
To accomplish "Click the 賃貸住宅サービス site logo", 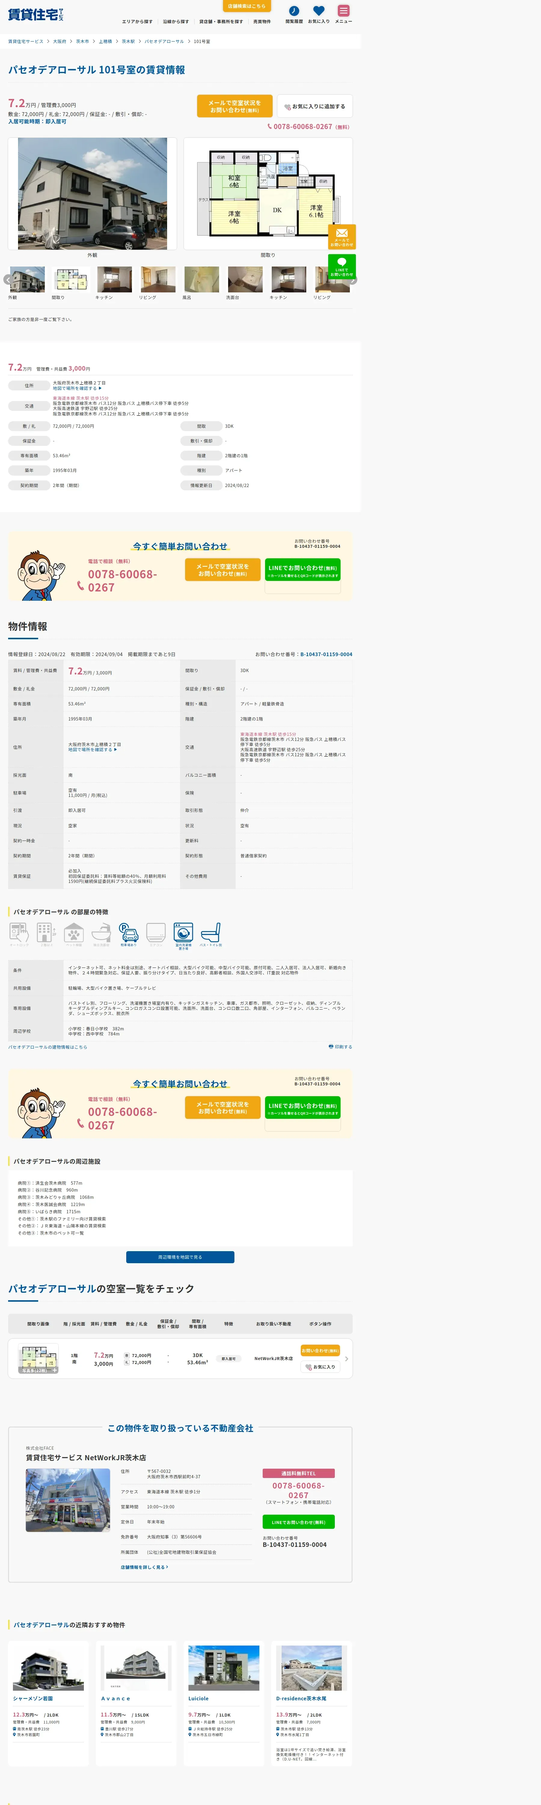I will 36,15.
